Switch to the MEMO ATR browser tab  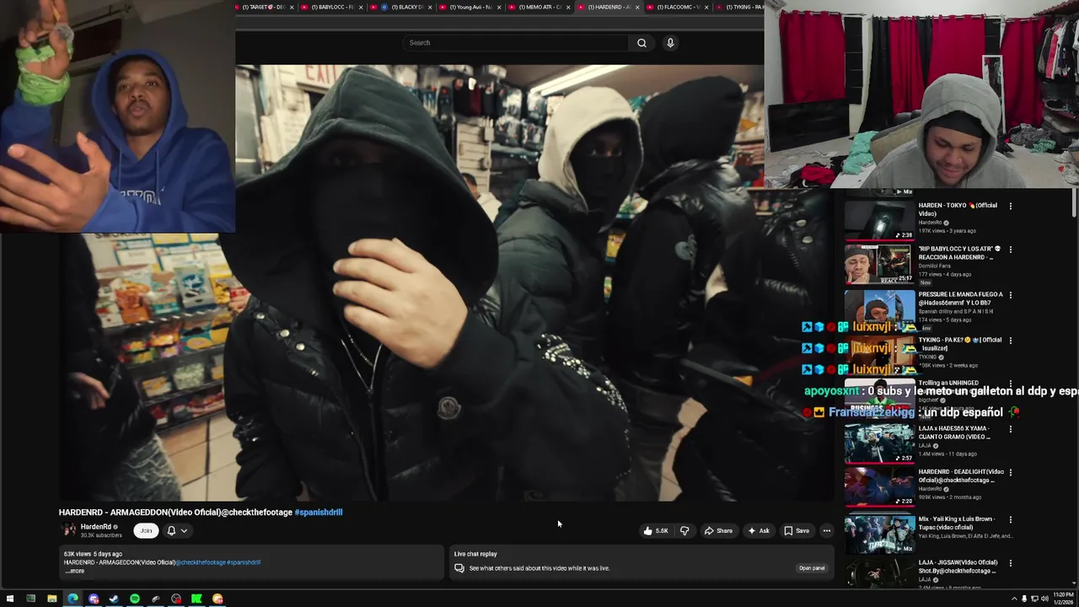point(539,7)
